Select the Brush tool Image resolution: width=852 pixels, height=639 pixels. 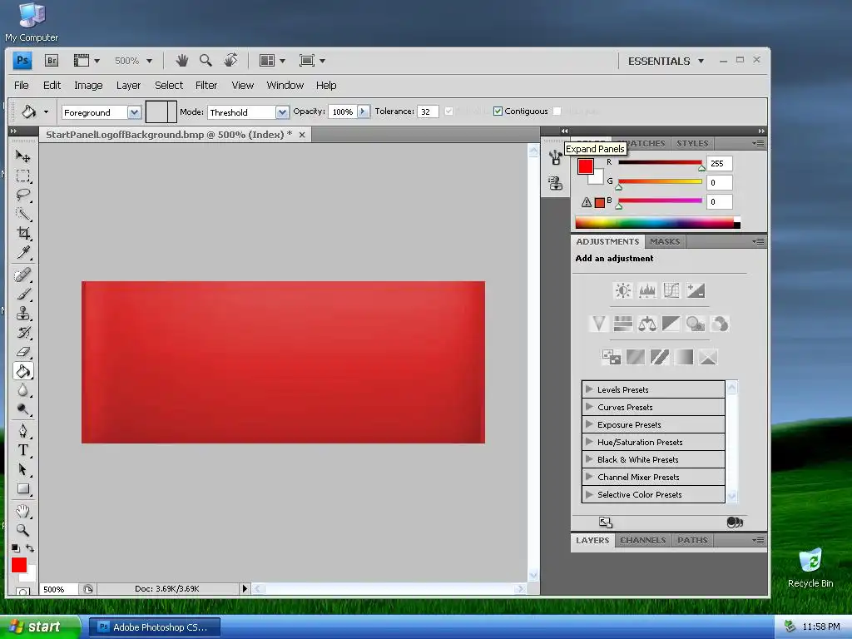tap(22, 294)
